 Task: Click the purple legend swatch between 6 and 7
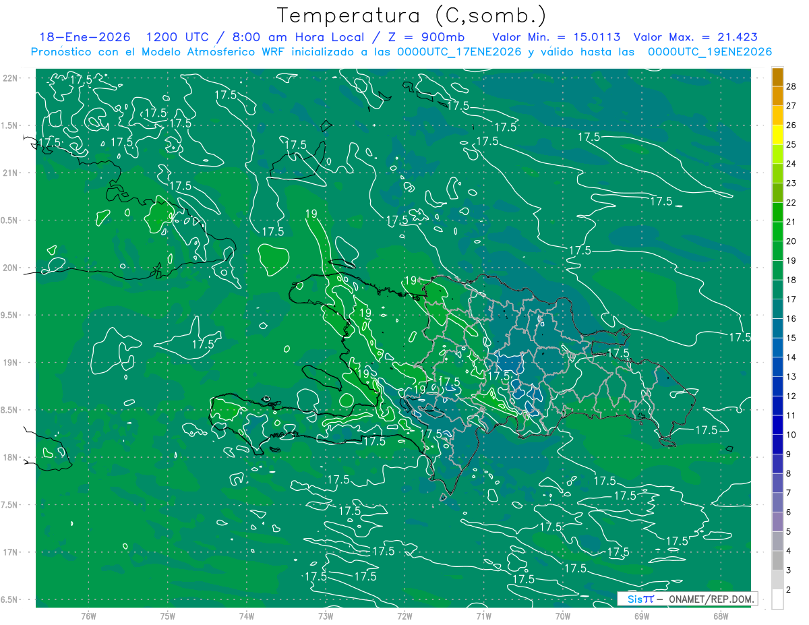777,504
